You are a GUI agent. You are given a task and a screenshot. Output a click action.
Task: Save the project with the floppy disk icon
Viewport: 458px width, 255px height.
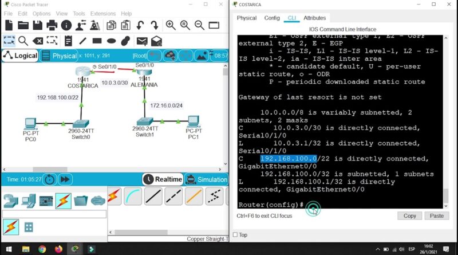(x=37, y=25)
